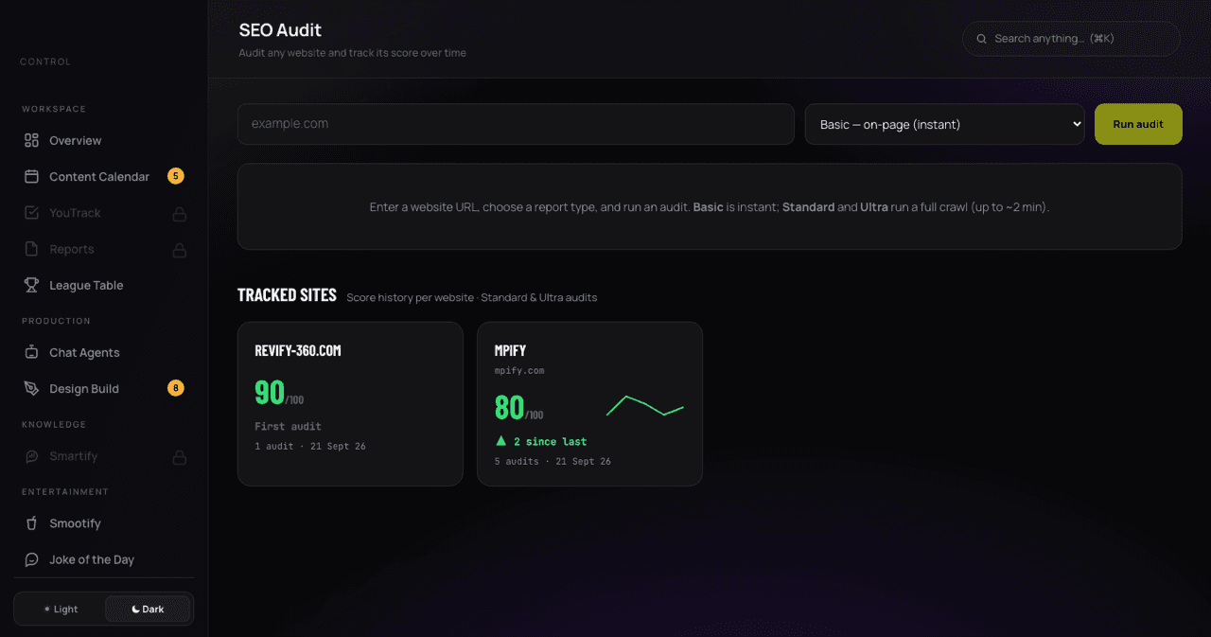Click the search magnifier icon
This screenshot has height=637, width=1211.
point(983,39)
